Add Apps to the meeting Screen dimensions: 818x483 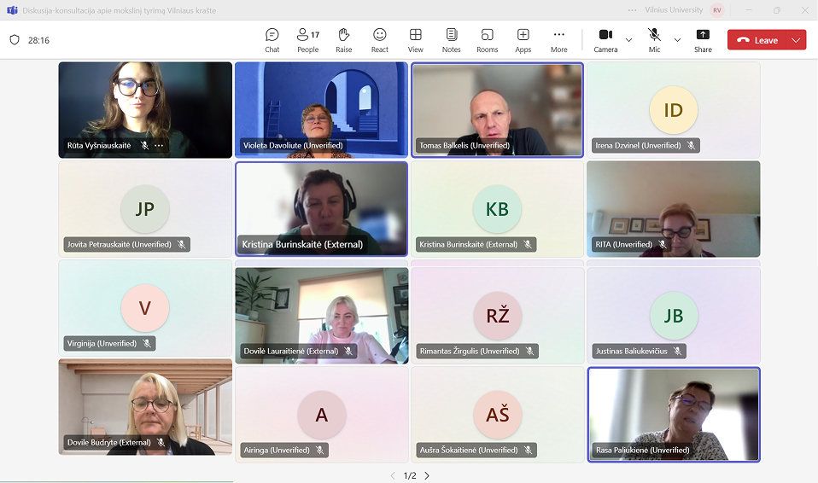tap(523, 40)
